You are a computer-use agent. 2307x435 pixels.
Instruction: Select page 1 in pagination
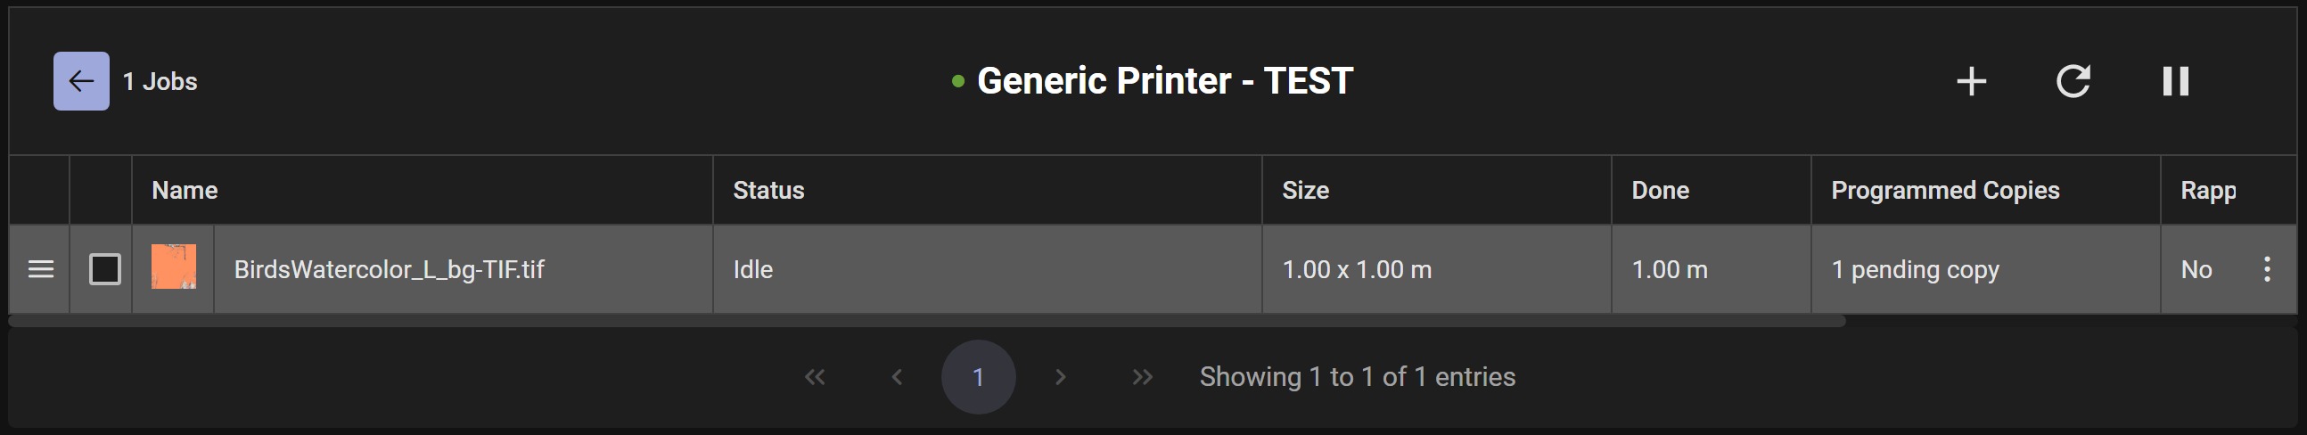pos(978,377)
